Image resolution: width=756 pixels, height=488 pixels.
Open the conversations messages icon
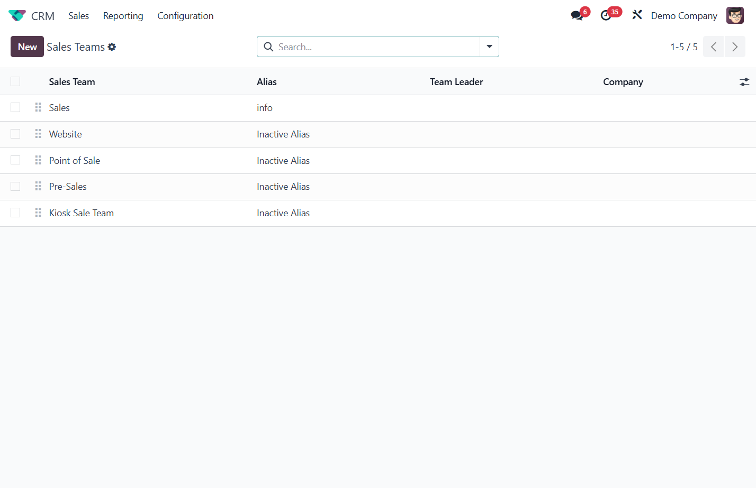pyautogui.click(x=577, y=16)
